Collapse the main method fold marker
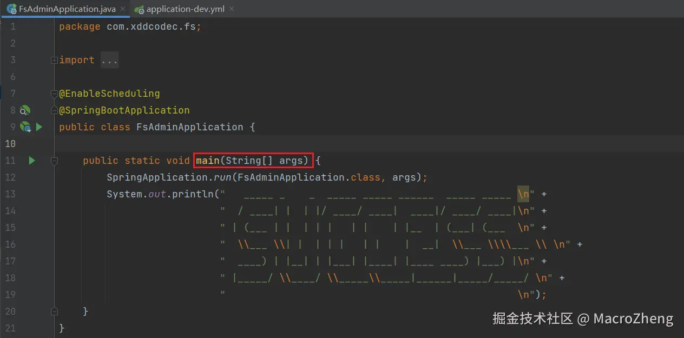 (54, 161)
